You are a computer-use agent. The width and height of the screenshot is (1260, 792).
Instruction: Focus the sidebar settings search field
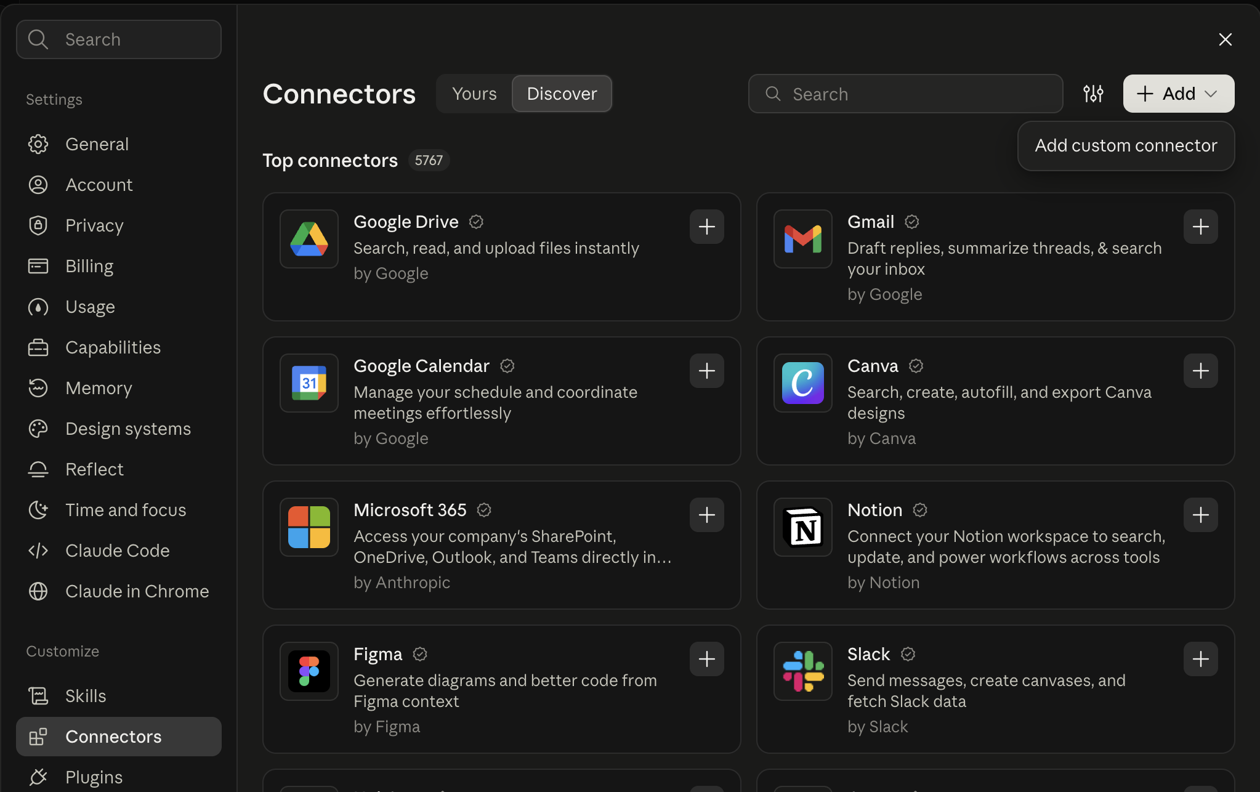click(119, 39)
